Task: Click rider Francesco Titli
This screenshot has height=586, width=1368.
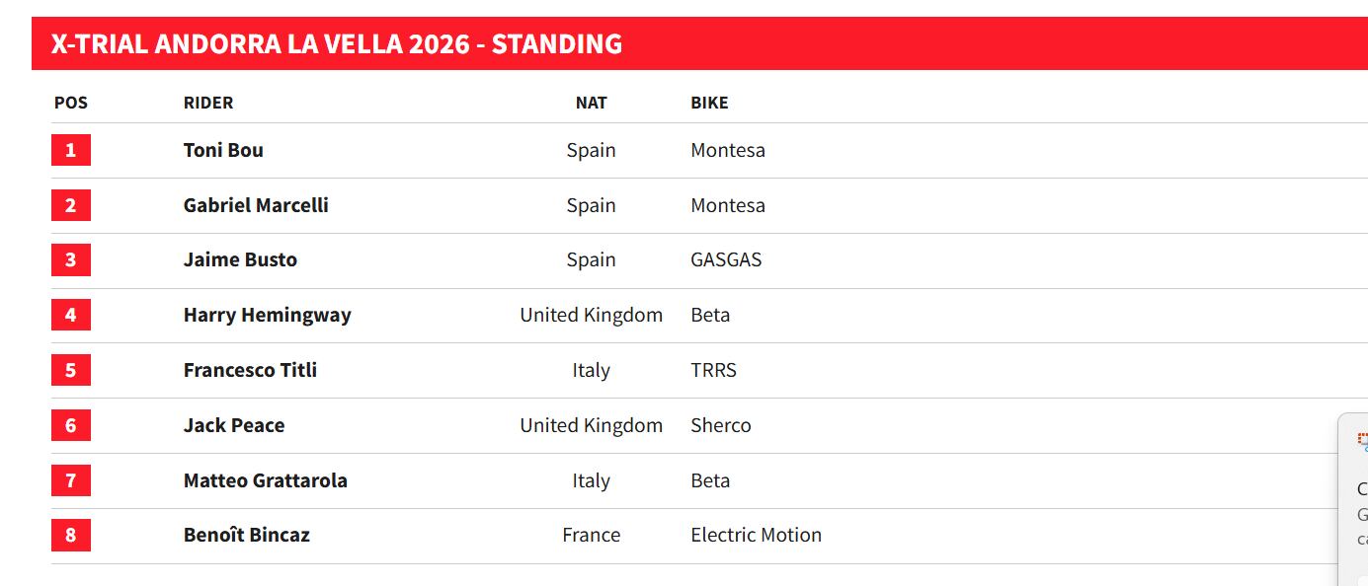Action: pyautogui.click(x=250, y=371)
